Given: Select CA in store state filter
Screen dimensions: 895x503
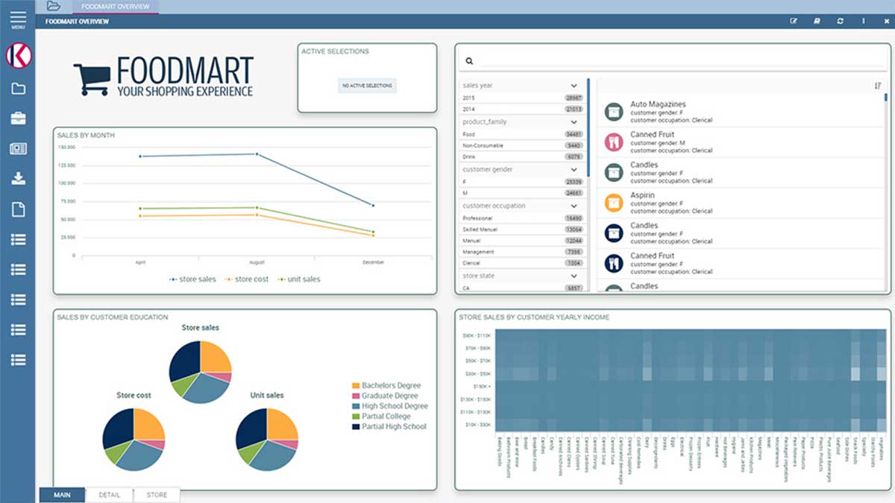Looking at the screenshot, I should click(x=522, y=288).
